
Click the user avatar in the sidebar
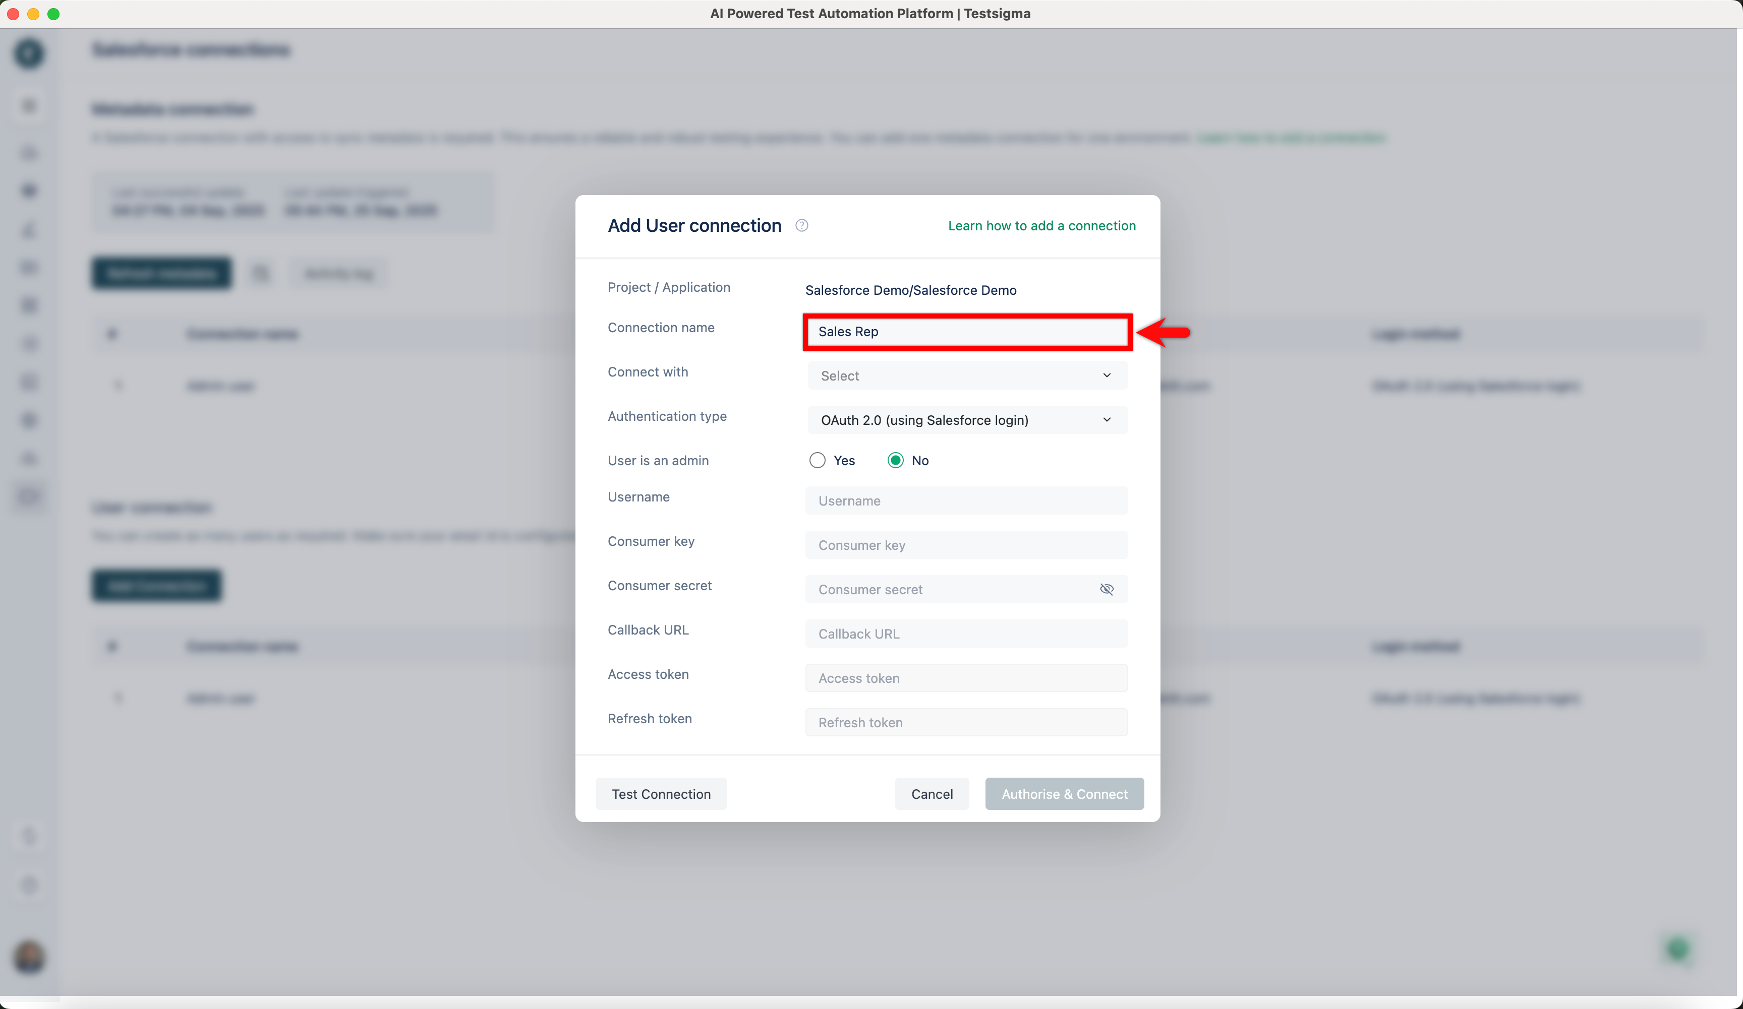[x=29, y=957]
